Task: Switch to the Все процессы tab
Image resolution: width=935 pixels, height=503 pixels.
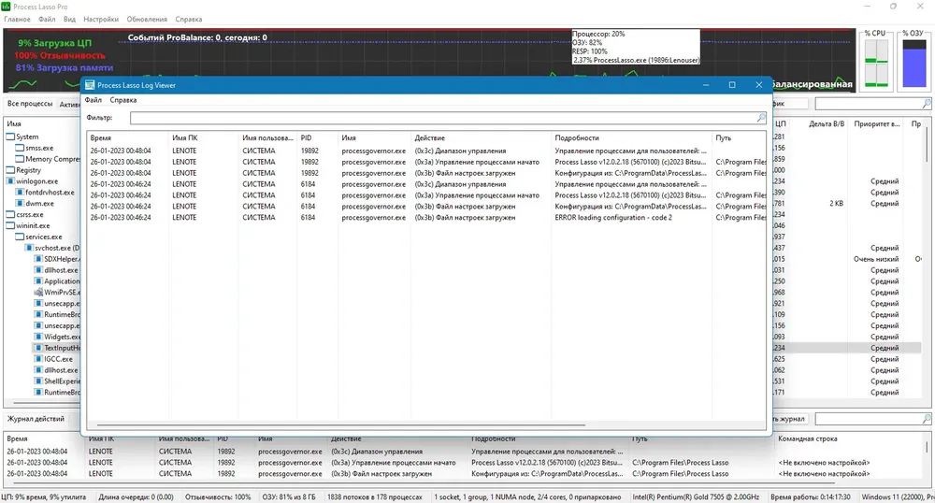Action: (30, 104)
